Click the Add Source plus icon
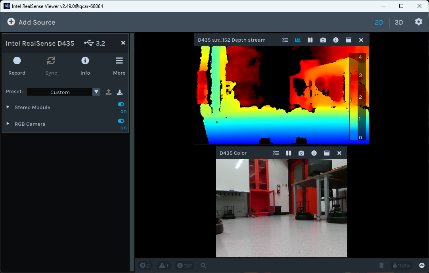This screenshot has height=273, width=429. [11, 22]
